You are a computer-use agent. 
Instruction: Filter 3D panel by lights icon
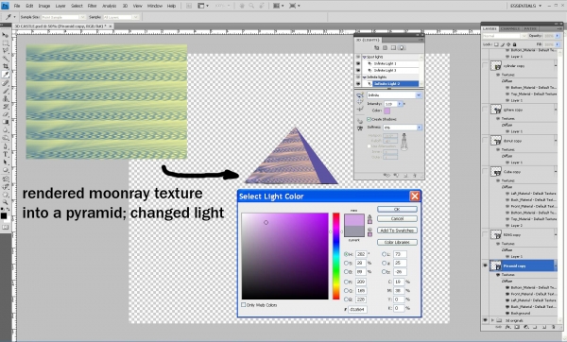coord(402,48)
